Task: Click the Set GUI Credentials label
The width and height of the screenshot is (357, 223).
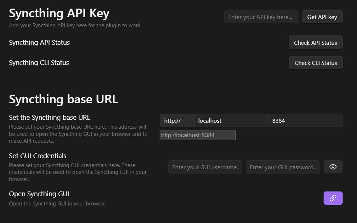Action: pyautogui.click(x=37, y=156)
